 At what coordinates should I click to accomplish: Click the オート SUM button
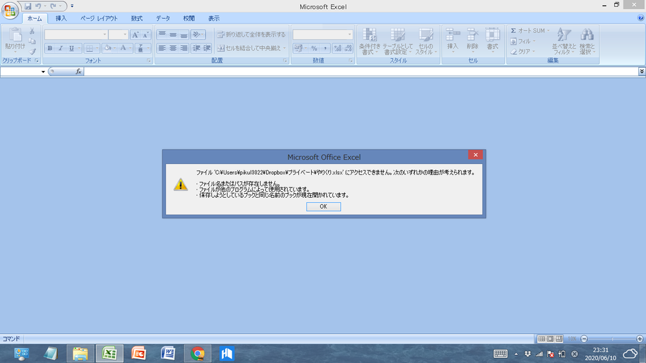click(530, 31)
